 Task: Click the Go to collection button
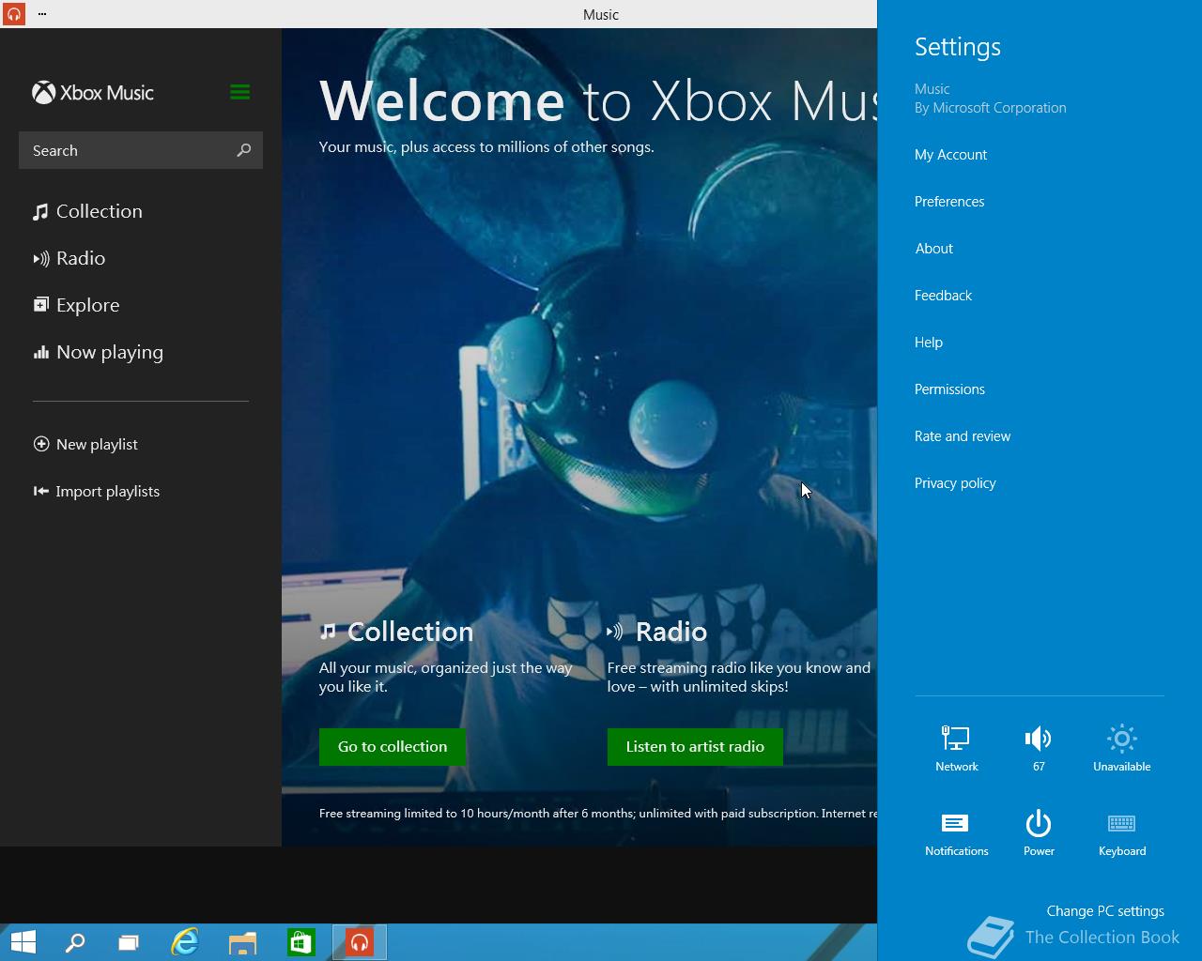393,747
